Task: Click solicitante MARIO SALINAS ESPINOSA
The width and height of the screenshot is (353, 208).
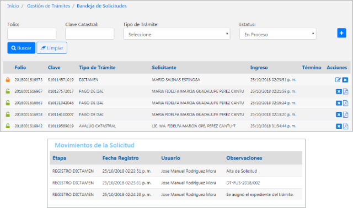Action: coord(176,80)
